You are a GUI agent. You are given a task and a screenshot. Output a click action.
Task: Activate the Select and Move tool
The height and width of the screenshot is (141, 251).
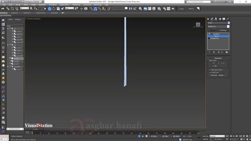coord(49,9)
